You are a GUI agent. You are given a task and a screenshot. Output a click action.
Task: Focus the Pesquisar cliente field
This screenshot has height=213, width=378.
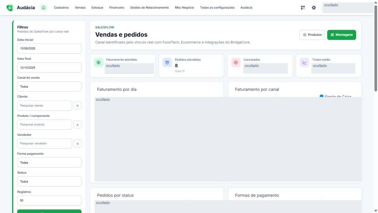tap(45, 106)
